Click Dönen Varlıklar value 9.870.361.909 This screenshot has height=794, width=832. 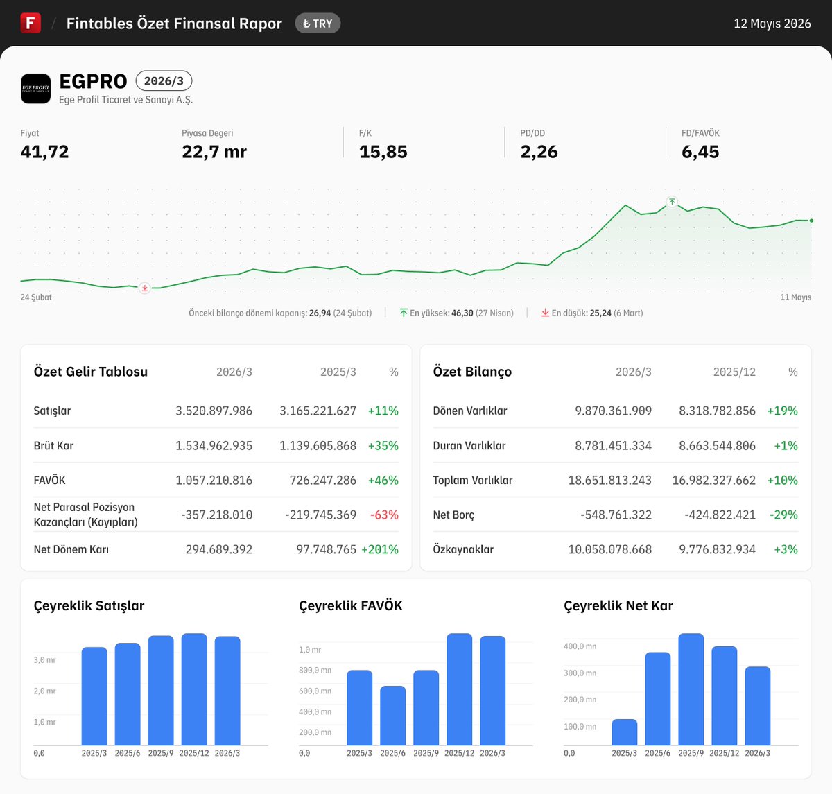tap(614, 411)
